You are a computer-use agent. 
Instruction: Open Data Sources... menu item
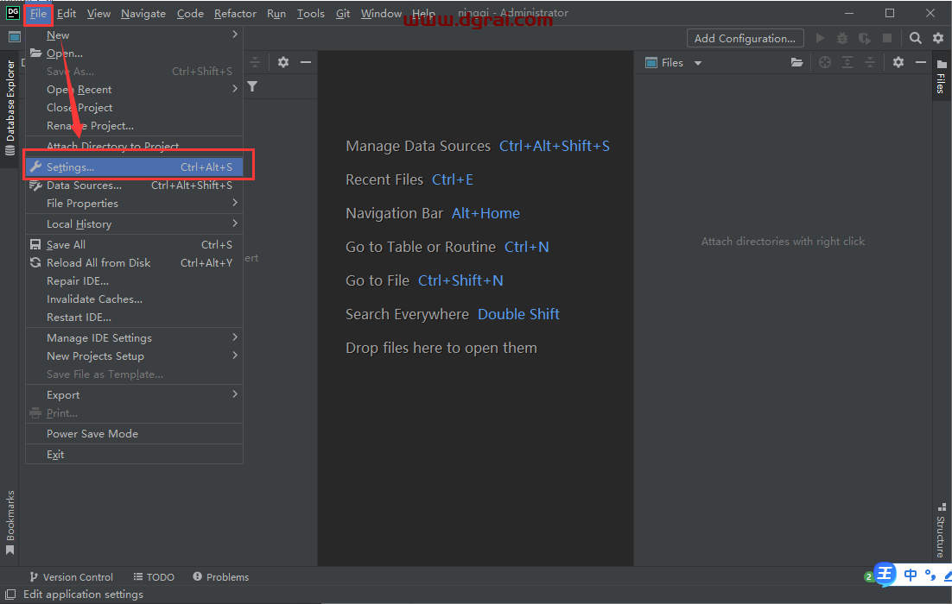(134, 185)
